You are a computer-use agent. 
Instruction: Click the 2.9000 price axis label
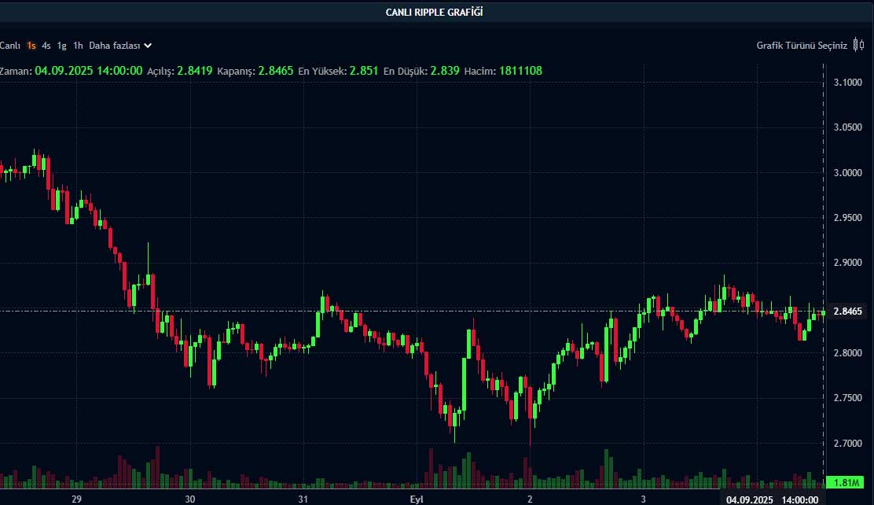click(x=848, y=263)
